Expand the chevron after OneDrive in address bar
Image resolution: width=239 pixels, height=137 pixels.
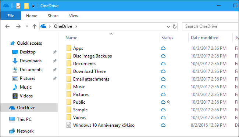point(76,27)
